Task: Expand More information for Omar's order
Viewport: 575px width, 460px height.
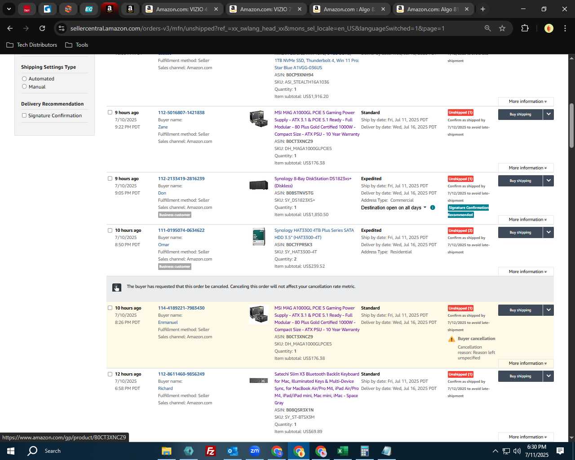Action: pyautogui.click(x=526, y=272)
